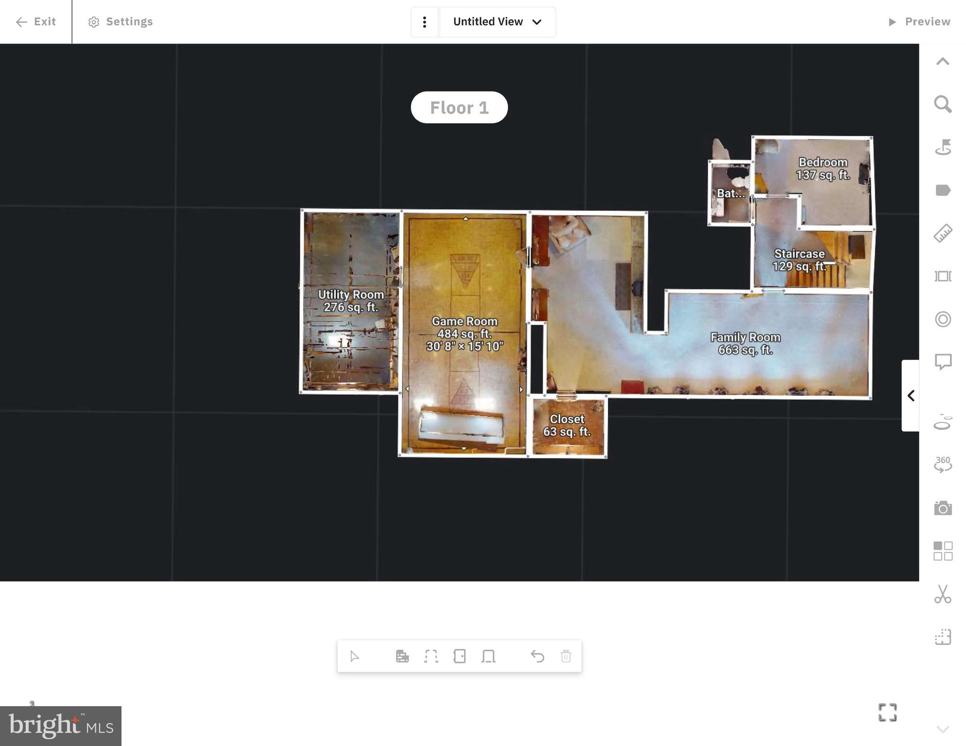Select the arrow pointer tool

tap(354, 657)
